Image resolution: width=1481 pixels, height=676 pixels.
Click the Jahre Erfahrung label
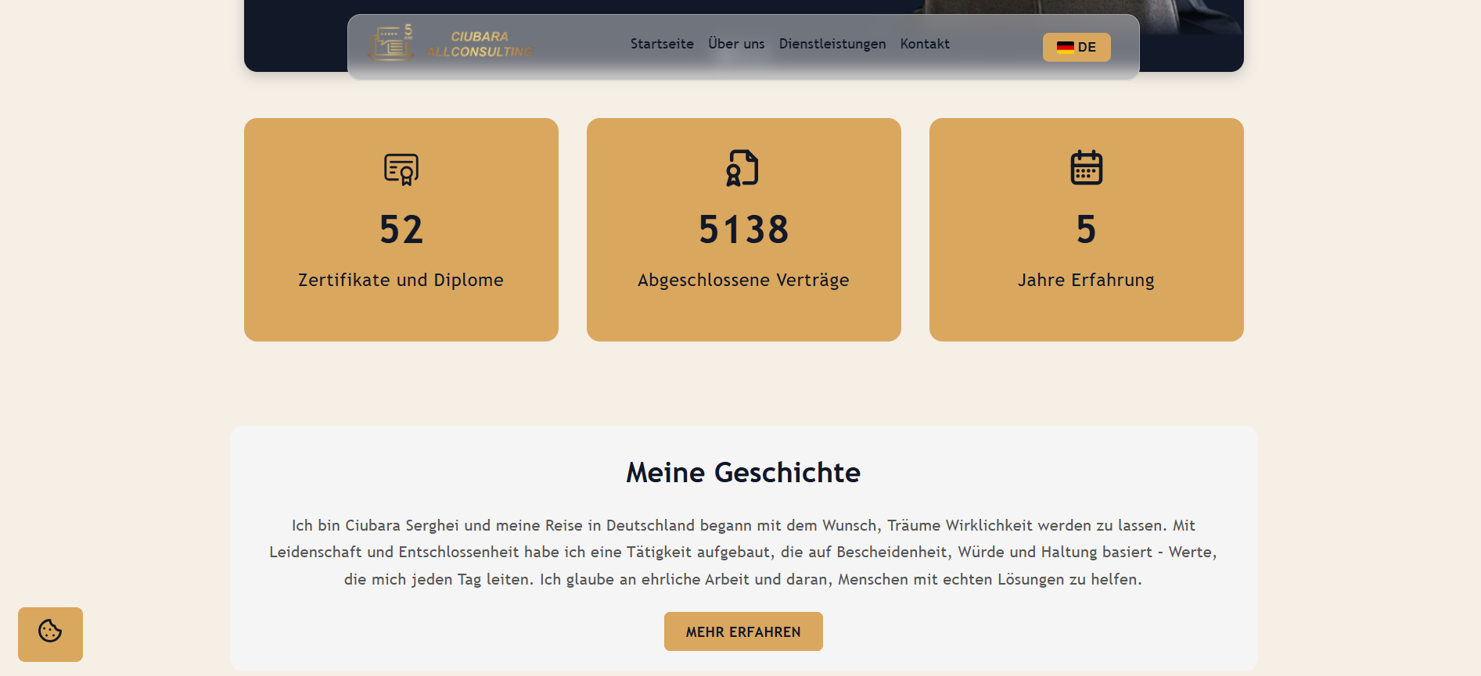click(1086, 280)
